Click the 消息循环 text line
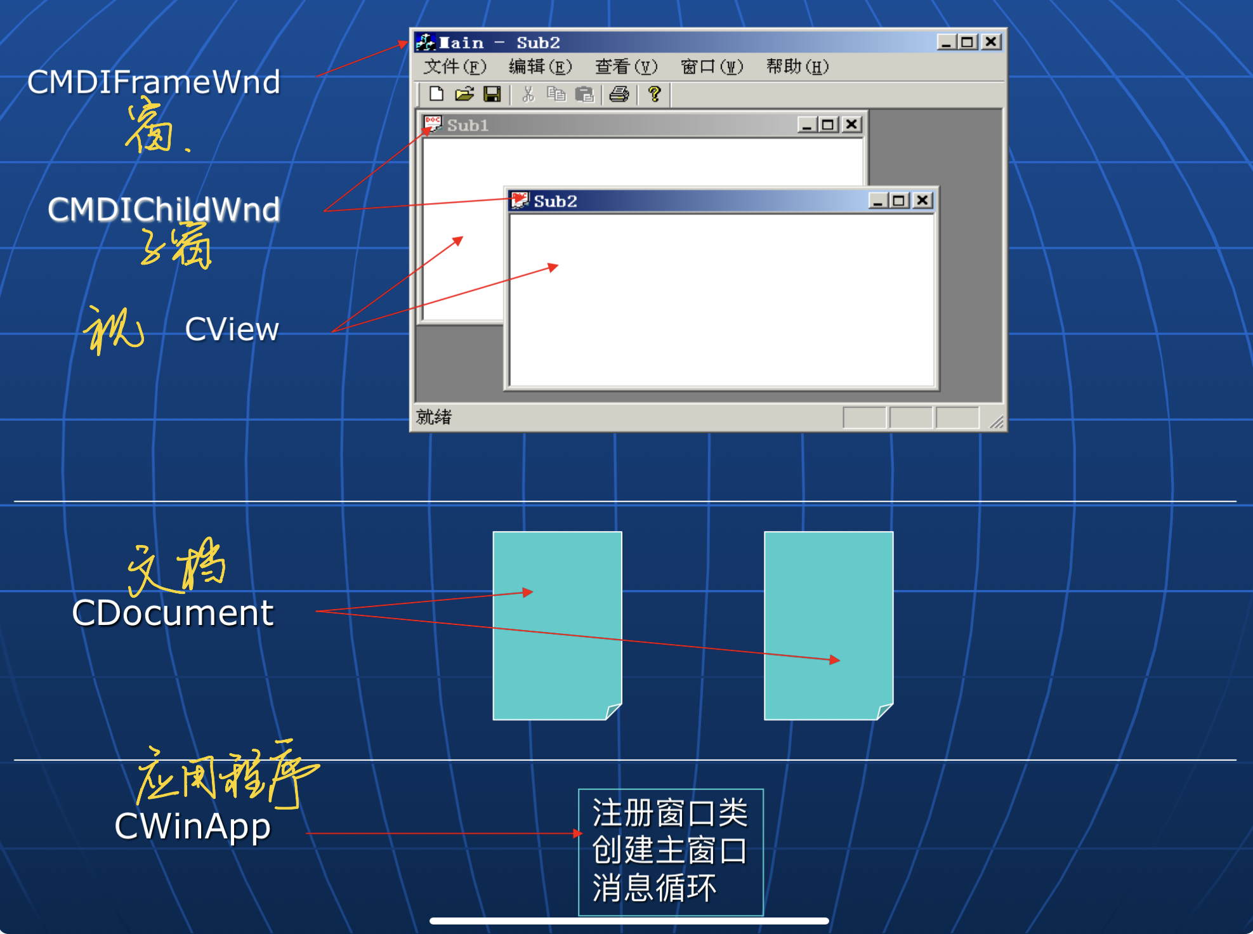The height and width of the screenshot is (934, 1253). 654,888
